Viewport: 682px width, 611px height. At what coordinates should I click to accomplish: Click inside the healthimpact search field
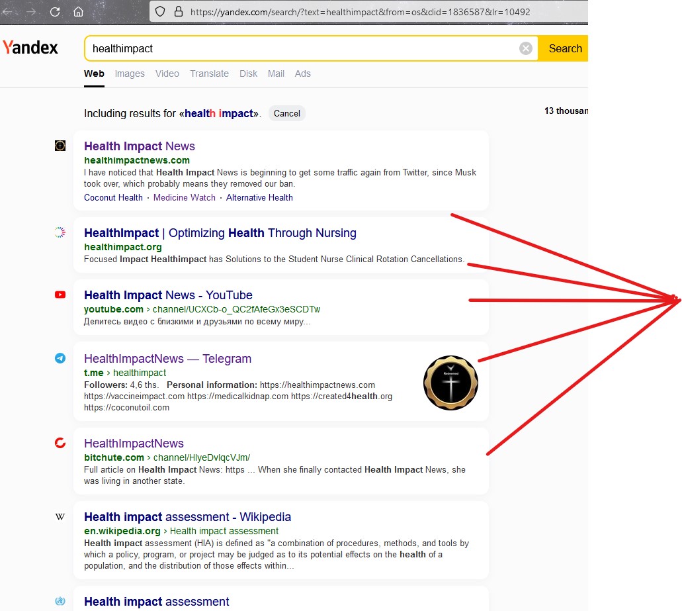coord(298,48)
